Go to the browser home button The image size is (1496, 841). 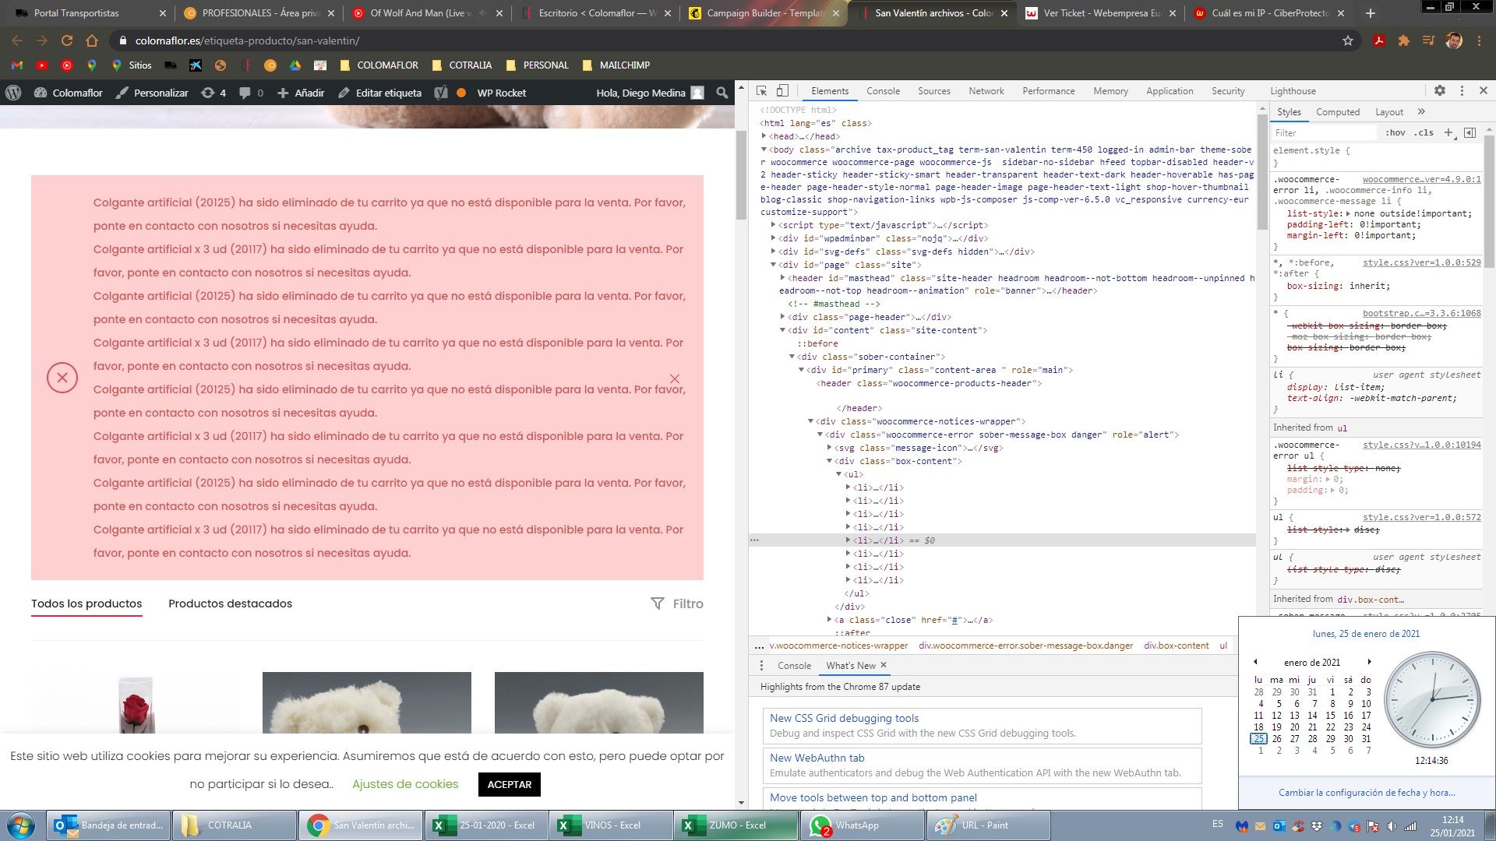92,40
